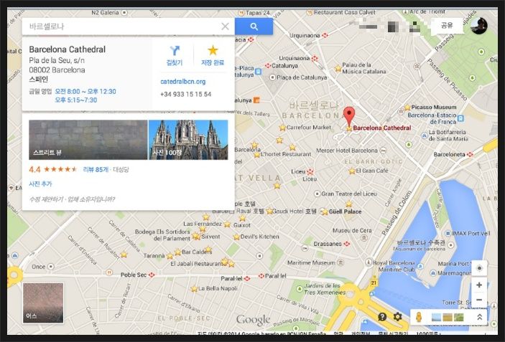The image size is (505, 342).
Task: Open the settings gear icon
Action: pyautogui.click(x=398, y=317)
